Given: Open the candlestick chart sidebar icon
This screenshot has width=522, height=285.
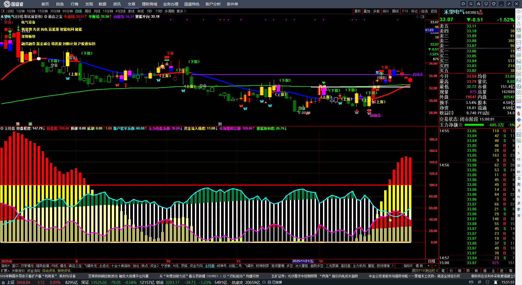Looking at the screenshot, I should [519, 49].
